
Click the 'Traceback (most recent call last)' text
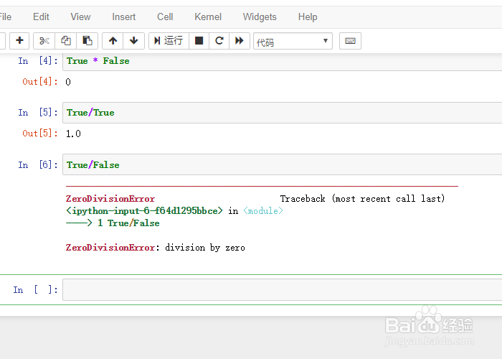362,199
